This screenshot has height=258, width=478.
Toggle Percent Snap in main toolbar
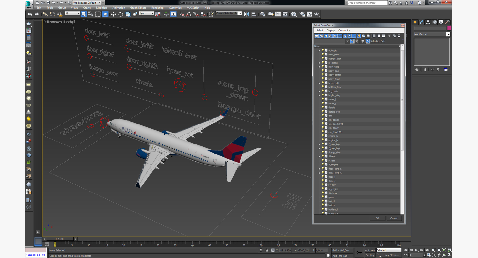pyautogui.click(x=196, y=14)
